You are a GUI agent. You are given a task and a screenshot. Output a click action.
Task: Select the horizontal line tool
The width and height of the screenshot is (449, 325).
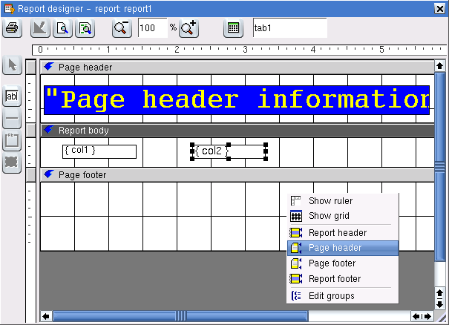pos(12,119)
